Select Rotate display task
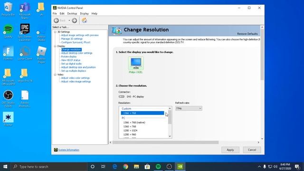This screenshot has height=171, width=304. pyautogui.click(x=69, y=57)
